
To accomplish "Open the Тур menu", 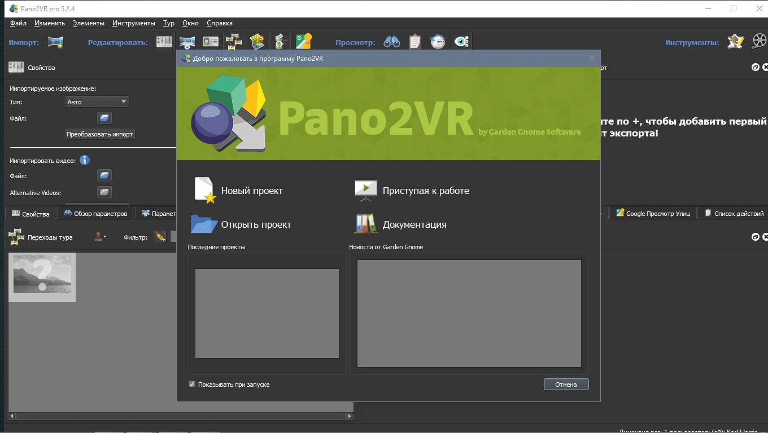I will (169, 23).
